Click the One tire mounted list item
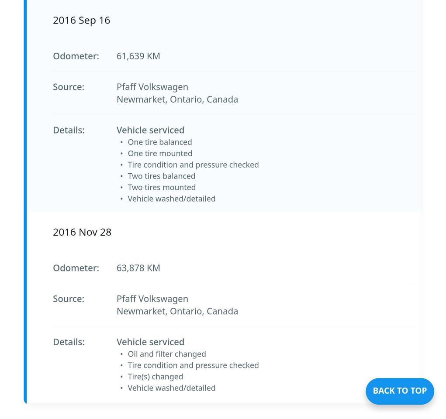This screenshot has width=446, height=419. click(x=160, y=153)
